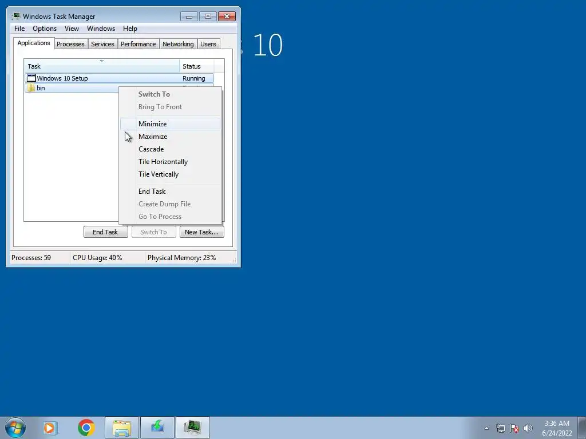
Task: Open the Task Manager taskbar icon
Action: [x=193, y=428]
